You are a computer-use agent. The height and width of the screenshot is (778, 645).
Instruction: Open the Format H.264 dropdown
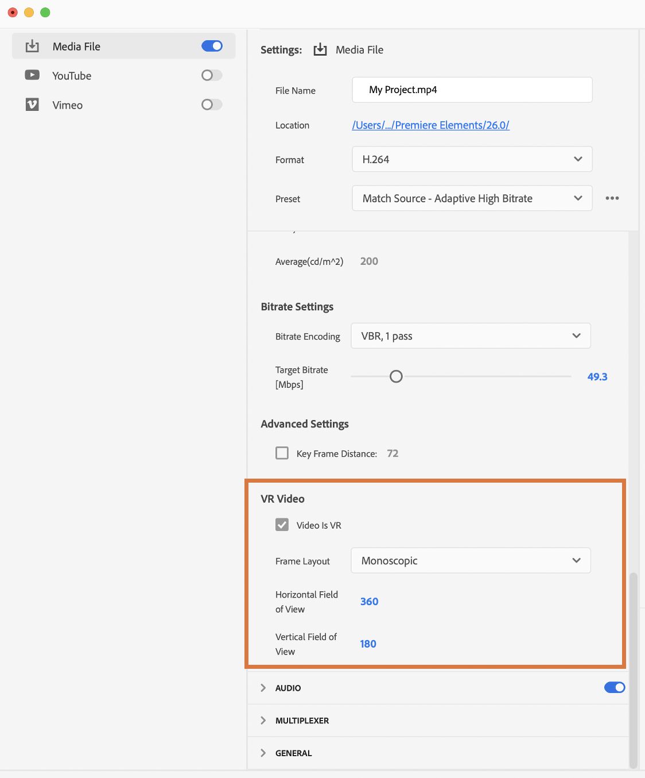tap(472, 159)
